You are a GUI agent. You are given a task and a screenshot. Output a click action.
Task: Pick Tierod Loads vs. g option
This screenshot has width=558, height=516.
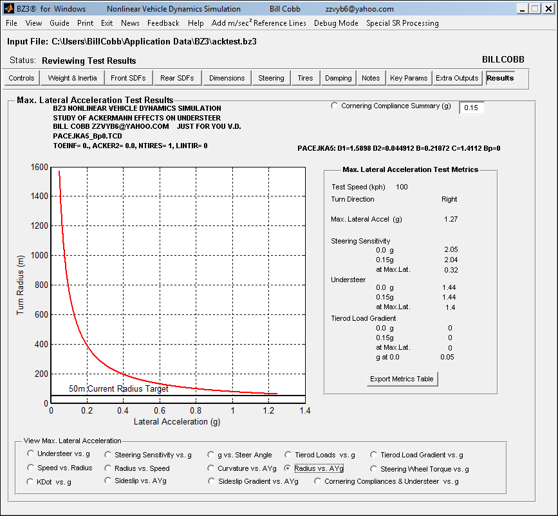coord(288,455)
